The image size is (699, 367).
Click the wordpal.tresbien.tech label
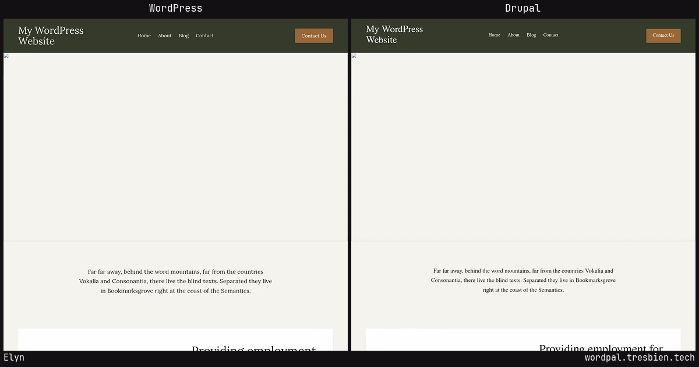pos(640,358)
